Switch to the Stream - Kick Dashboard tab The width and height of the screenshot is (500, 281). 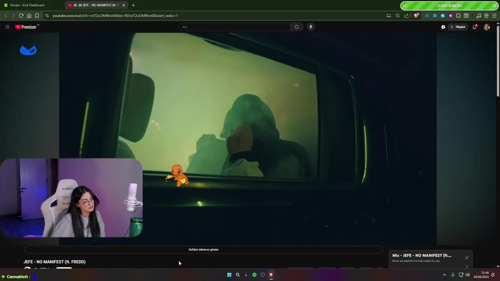coord(31,5)
